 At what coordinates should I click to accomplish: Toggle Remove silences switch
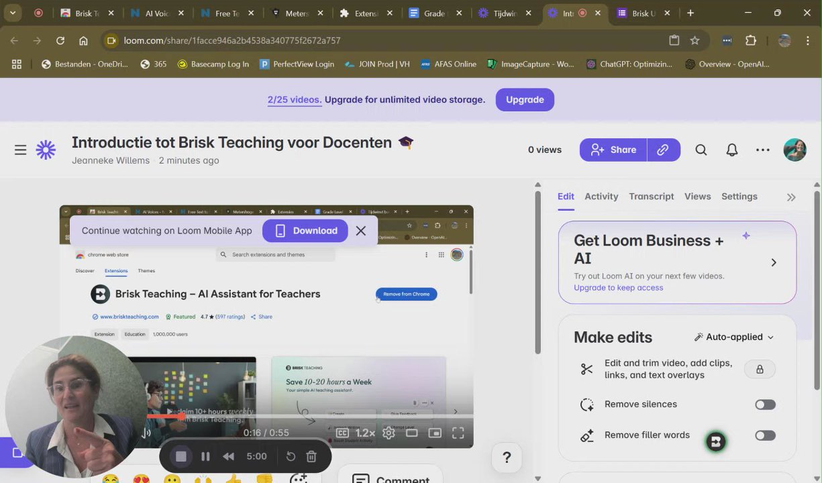(765, 405)
